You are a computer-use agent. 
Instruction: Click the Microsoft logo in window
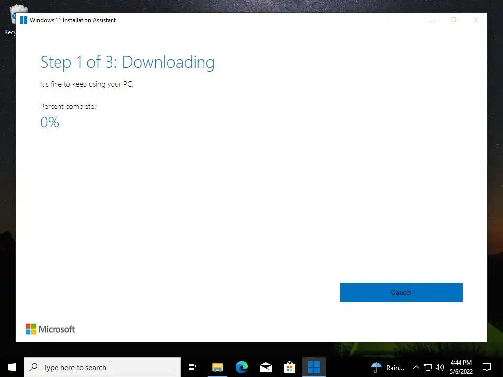pos(50,329)
